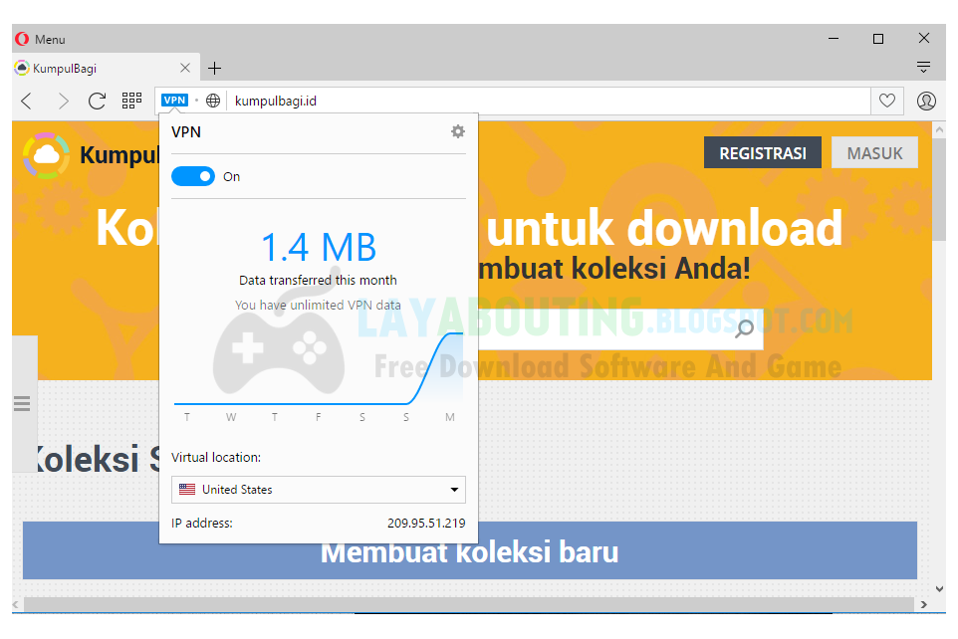The width and height of the screenshot is (958, 639).
Task: Click the search magnifier on the page
Action: point(744,328)
